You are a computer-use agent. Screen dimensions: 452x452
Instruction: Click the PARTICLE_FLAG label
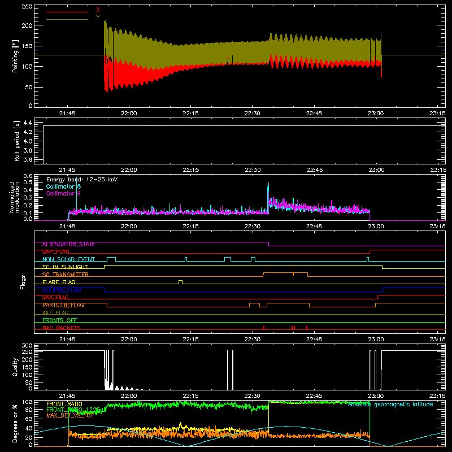pos(63,305)
